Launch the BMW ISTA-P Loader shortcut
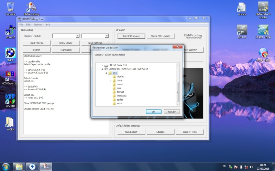The width and height of the screenshot is (275, 171). pyautogui.click(x=263, y=10)
